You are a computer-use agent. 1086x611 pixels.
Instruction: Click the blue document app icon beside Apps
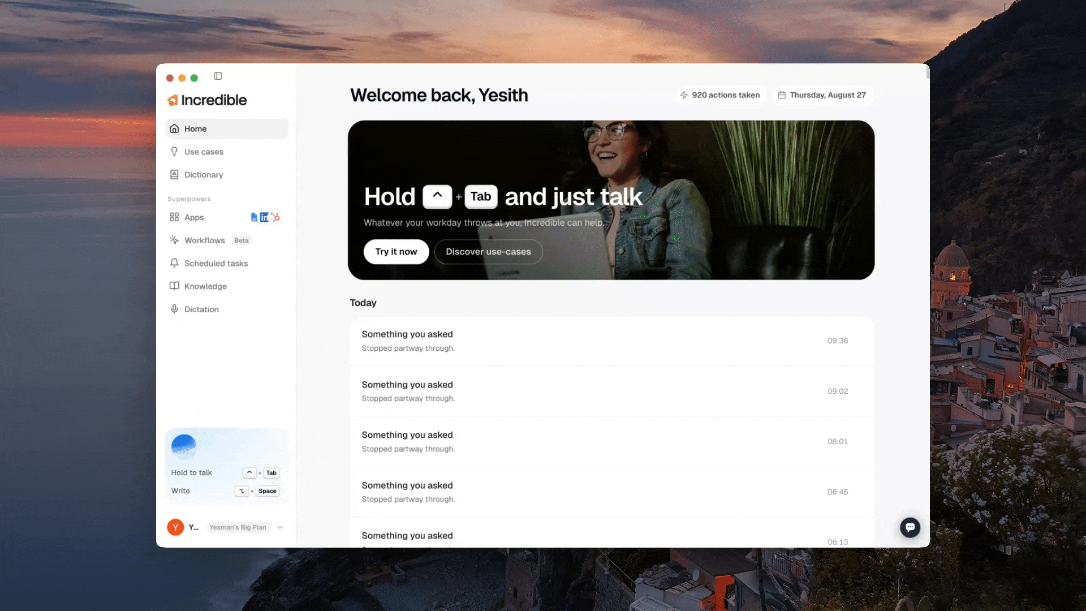tap(254, 217)
